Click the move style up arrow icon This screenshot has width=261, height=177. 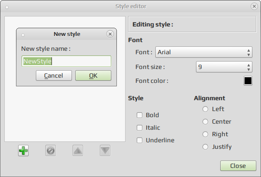tap(78, 151)
